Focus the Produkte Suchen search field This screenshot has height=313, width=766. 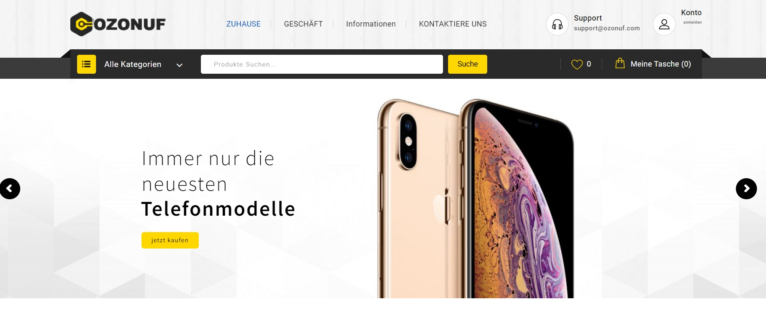pos(322,64)
